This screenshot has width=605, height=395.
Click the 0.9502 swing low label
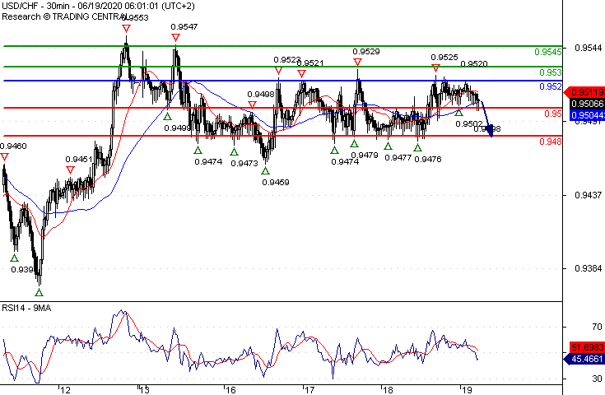[469, 123]
